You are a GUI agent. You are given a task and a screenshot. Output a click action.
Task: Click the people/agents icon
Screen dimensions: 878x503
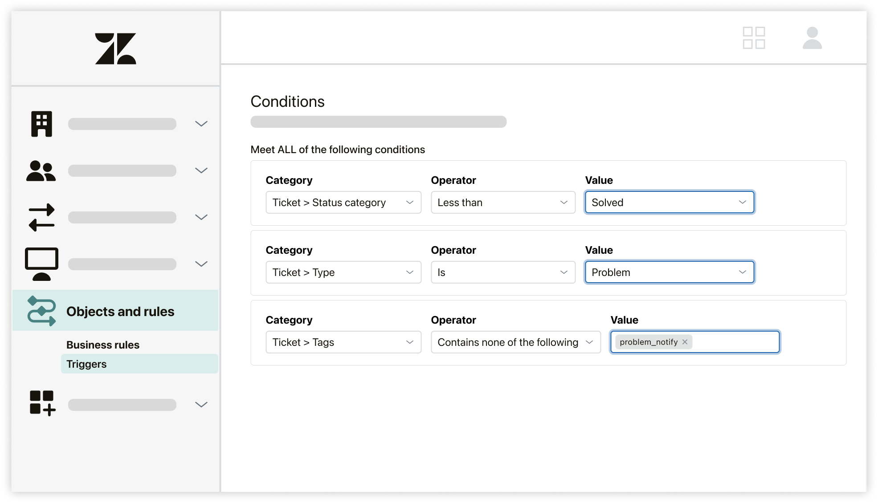click(x=41, y=170)
